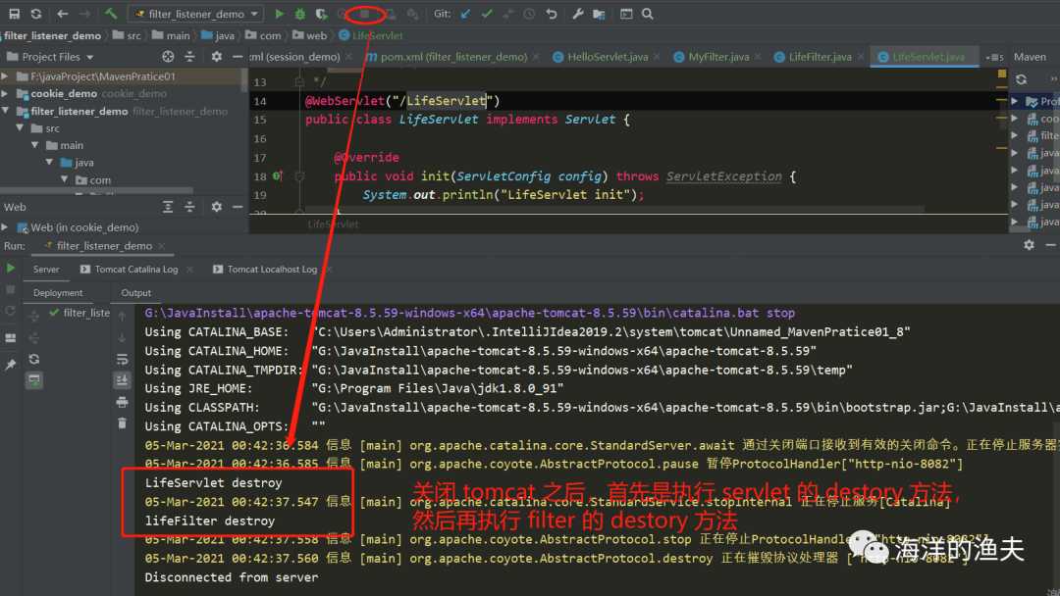1060x596 pixels.
Task: Collapse the main folder in the project tree
Action: [34, 144]
